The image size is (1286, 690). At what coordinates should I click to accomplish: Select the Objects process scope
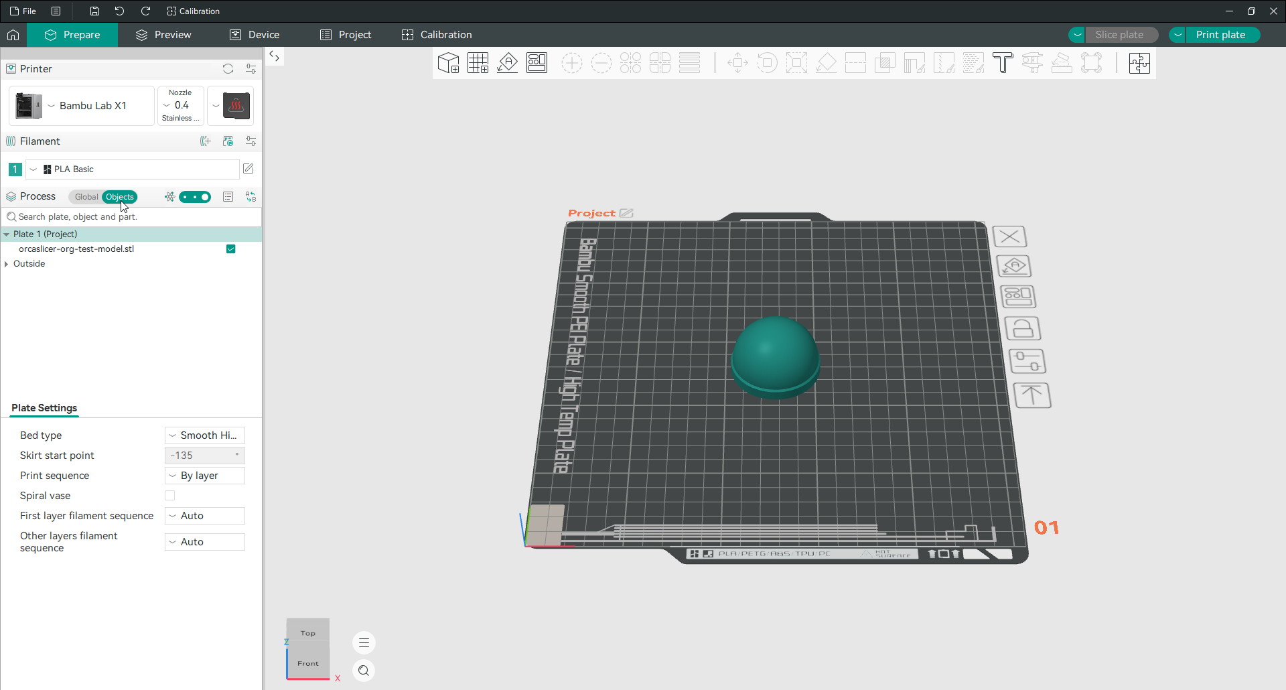(120, 197)
